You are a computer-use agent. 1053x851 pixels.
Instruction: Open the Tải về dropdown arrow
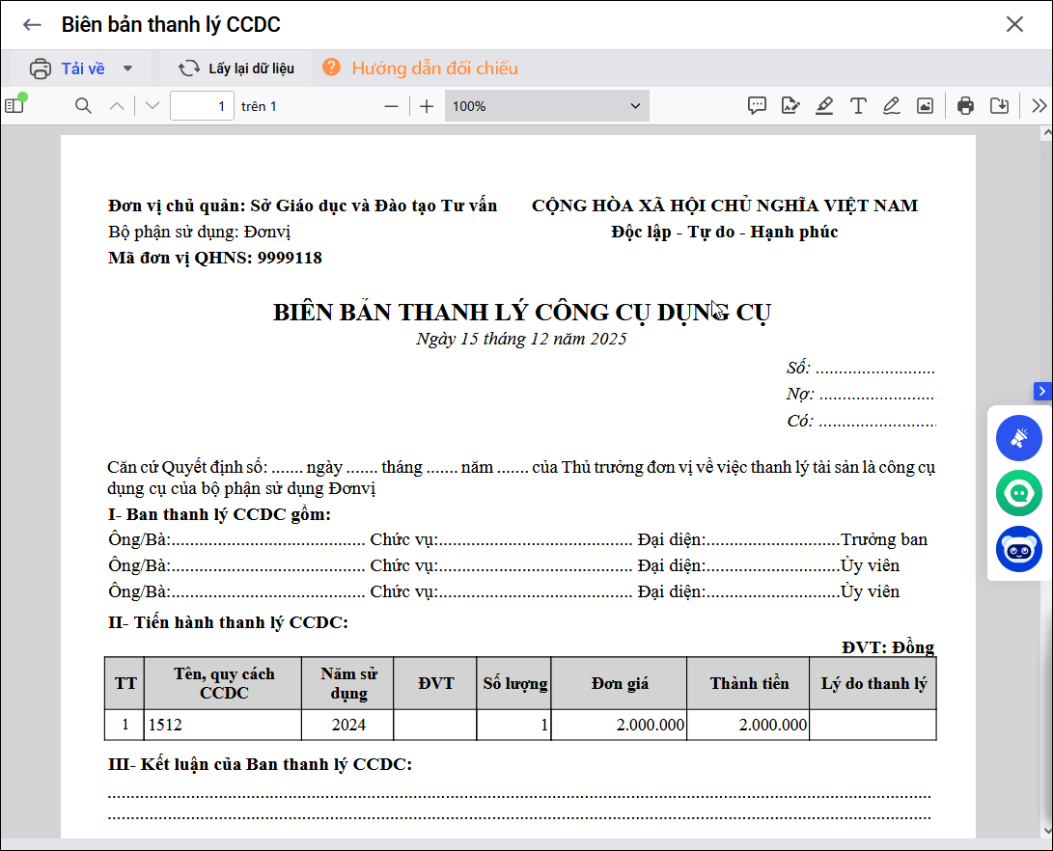point(127,69)
